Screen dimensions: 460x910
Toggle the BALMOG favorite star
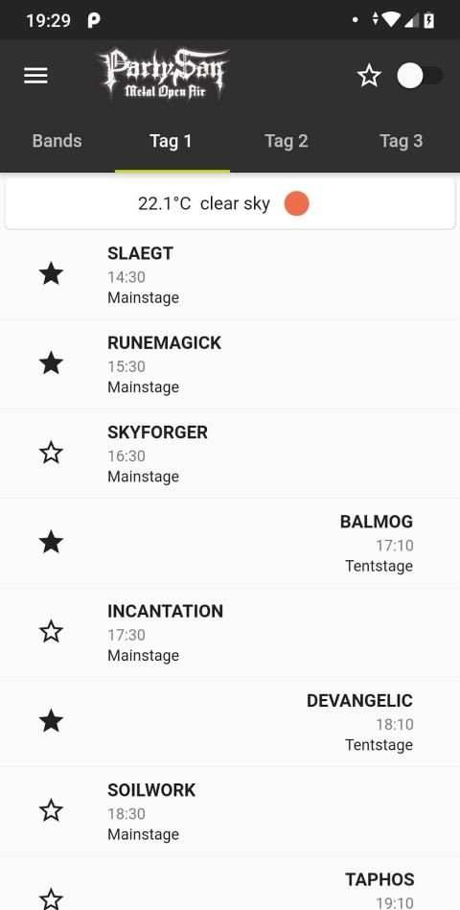(x=51, y=542)
